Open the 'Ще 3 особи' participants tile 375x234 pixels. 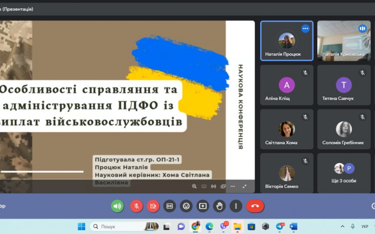[344, 173]
